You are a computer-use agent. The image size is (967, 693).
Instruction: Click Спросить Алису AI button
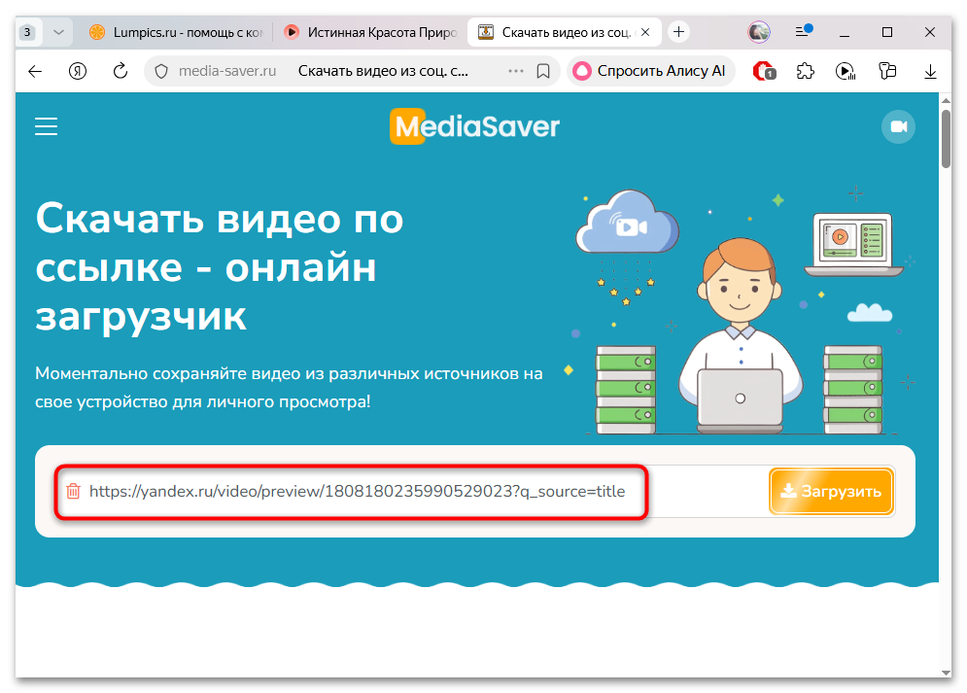(x=650, y=72)
